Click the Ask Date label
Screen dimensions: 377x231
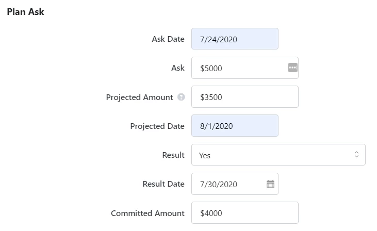tap(168, 39)
